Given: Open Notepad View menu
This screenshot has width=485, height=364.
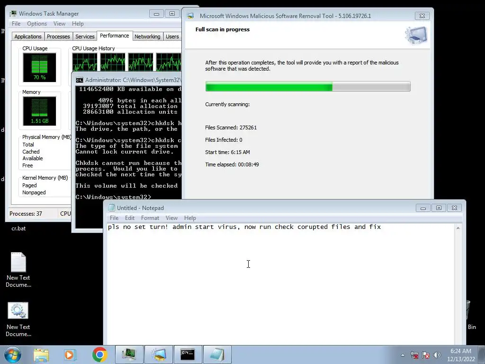Looking at the screenshot, I should pyautogui.click(x=171, y=218).
